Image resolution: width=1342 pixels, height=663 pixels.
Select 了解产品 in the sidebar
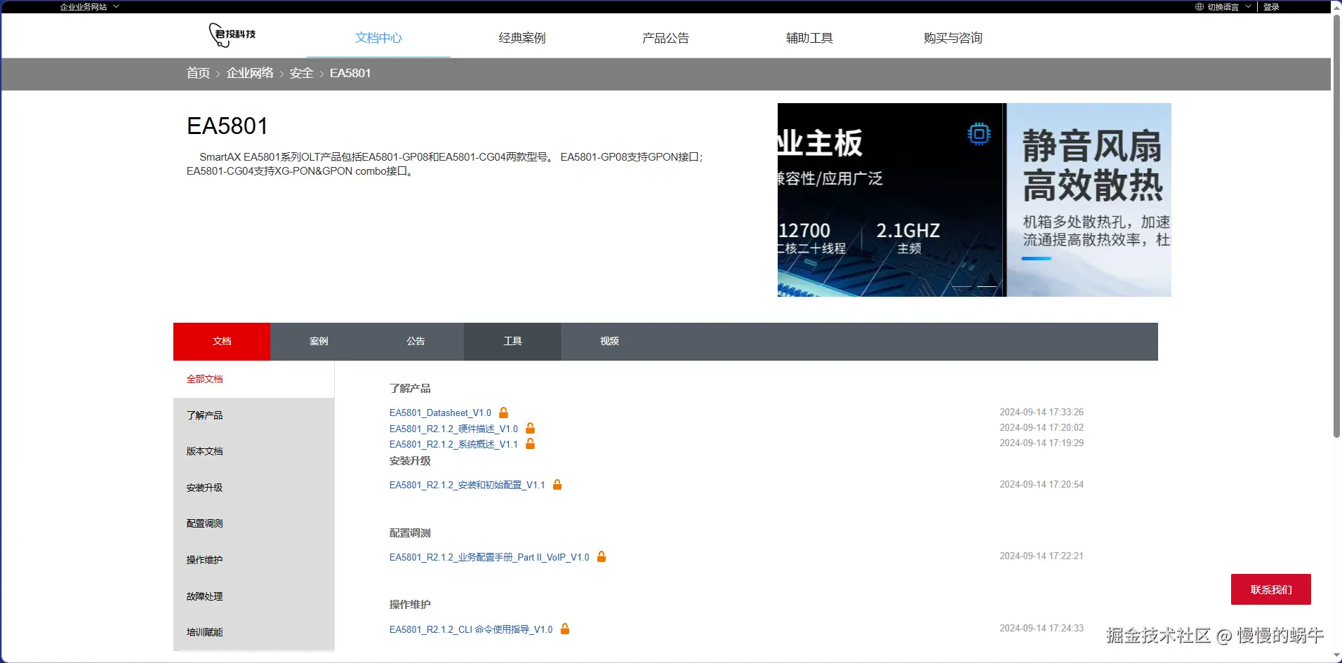click(254, 415)
